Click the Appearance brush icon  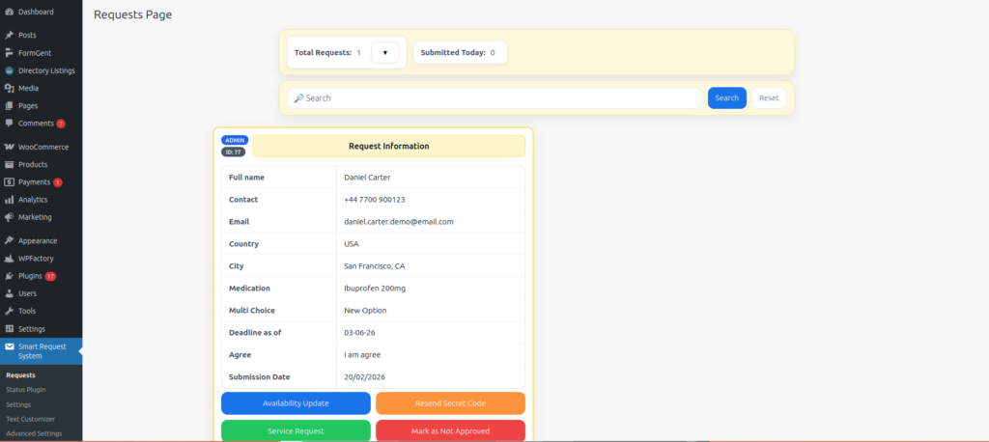point(9,240)
